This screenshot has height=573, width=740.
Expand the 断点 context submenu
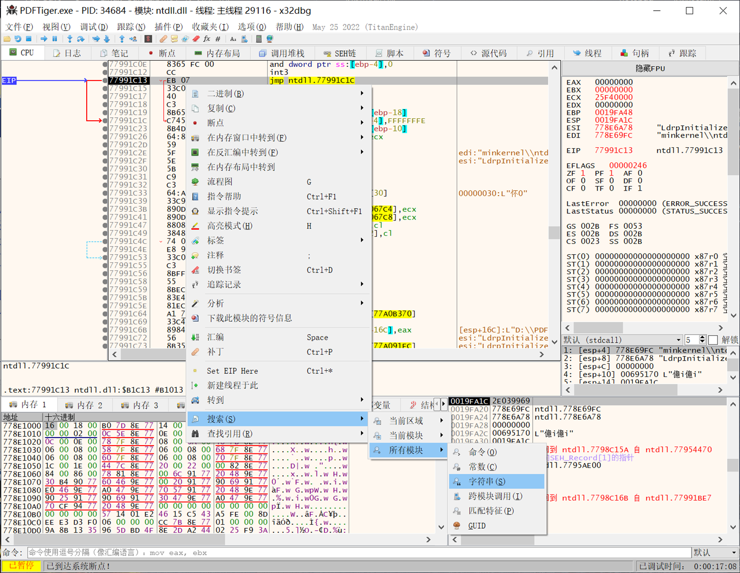pos(279,123)
